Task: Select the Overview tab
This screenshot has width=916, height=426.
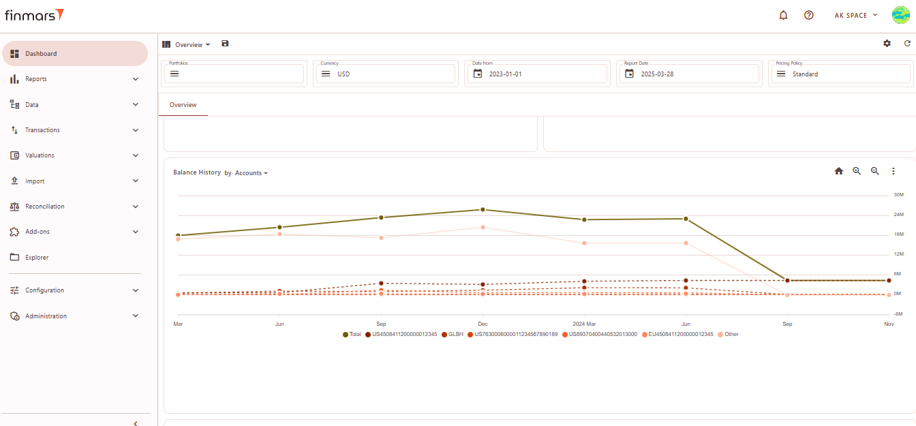Action: tap(183, 105)
